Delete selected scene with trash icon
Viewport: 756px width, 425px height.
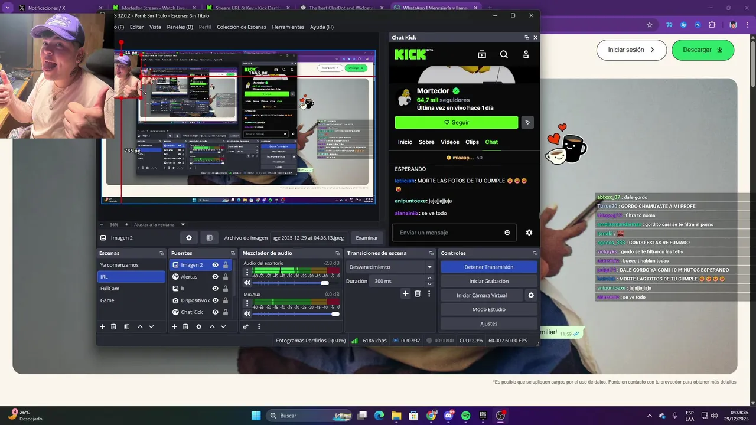[113, 326]
